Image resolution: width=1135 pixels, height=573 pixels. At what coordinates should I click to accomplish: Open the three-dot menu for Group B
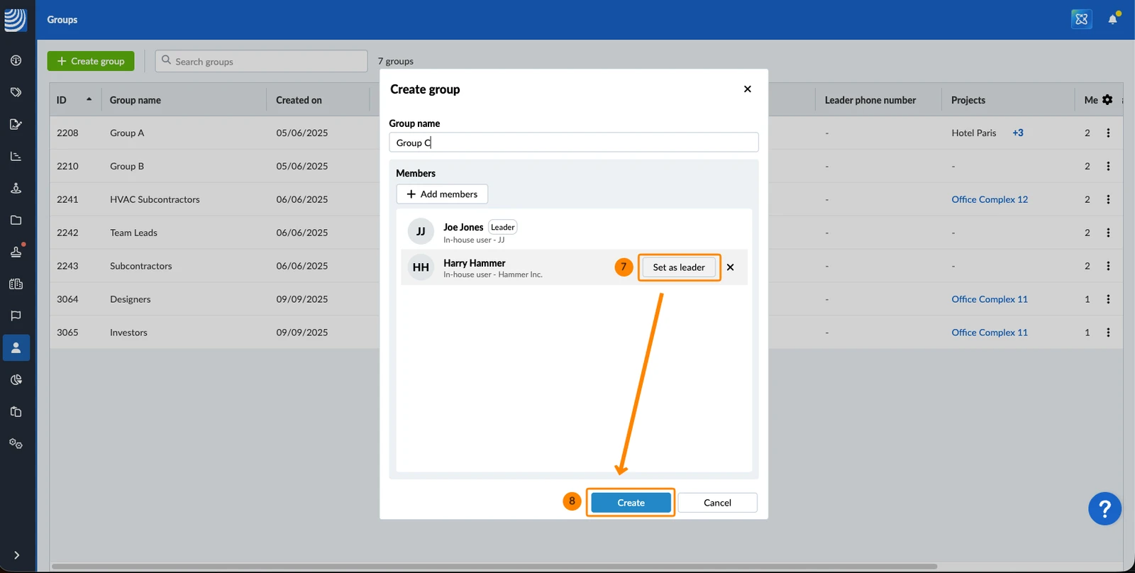(x=1108, y=166)
